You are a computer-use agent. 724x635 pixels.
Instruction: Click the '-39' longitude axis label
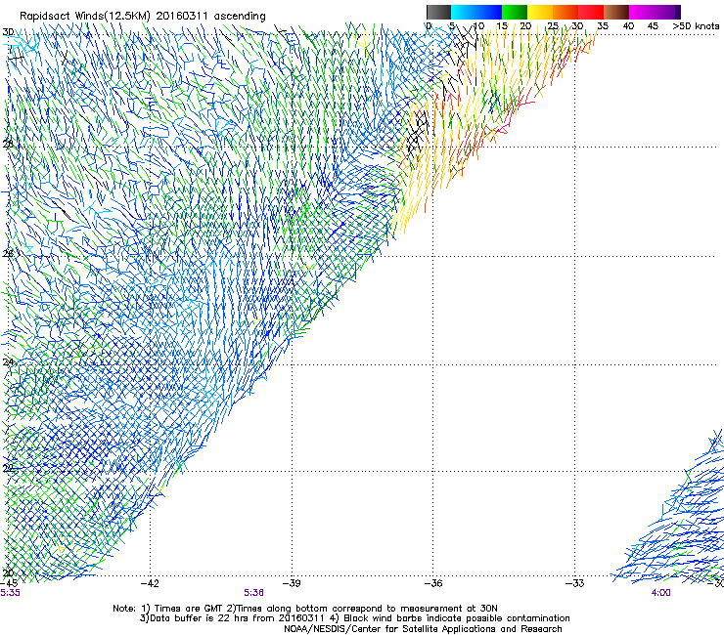click(x=292, y=583)
